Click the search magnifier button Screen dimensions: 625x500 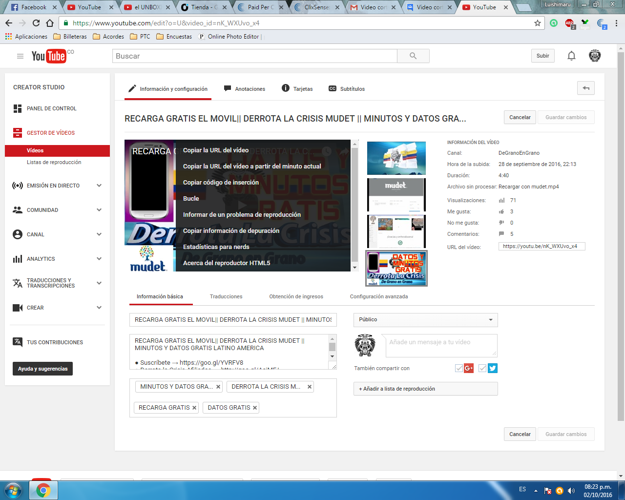413,56
